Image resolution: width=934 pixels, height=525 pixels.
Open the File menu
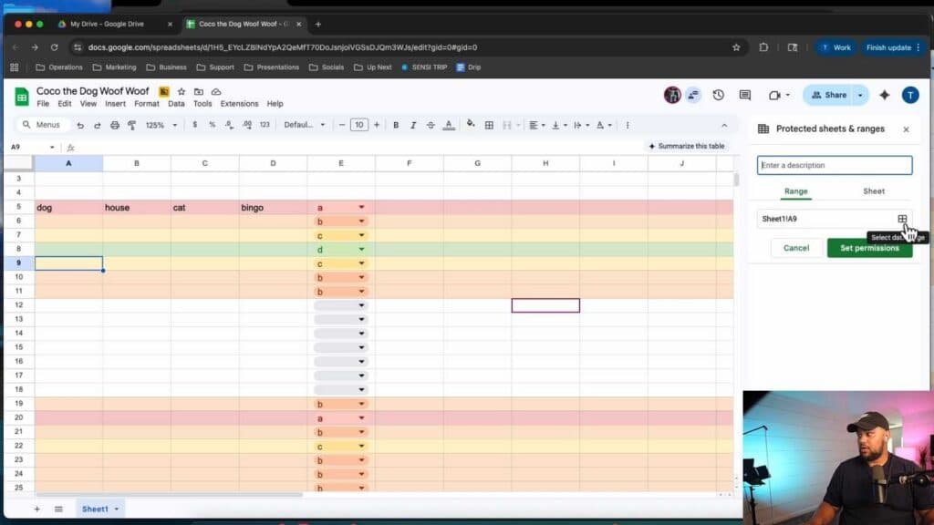pos(43,104)
